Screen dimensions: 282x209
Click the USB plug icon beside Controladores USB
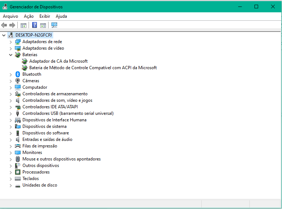[18, 113]
